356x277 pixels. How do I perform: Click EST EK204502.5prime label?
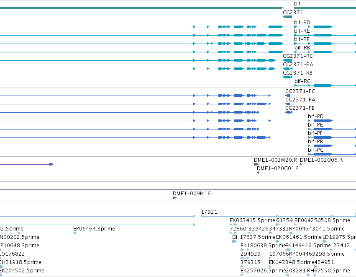point(22,271)
